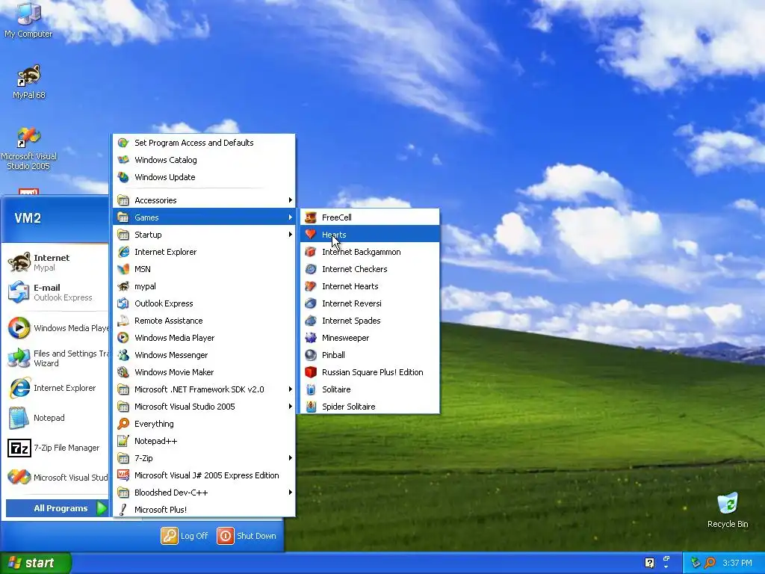
Task: Expand the Startup submenu arrow
Action: (x=290, y=234)
